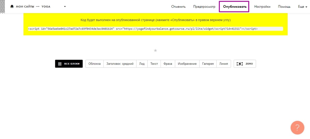Add a Линия block

point(224,64)
